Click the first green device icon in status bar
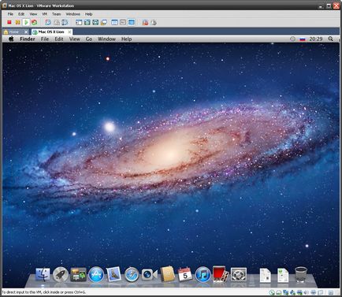Viewport: 342px width, 297px height. coord(272,292)
